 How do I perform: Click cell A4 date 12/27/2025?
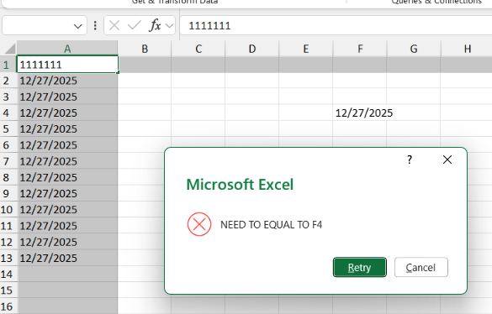(67, 113)
